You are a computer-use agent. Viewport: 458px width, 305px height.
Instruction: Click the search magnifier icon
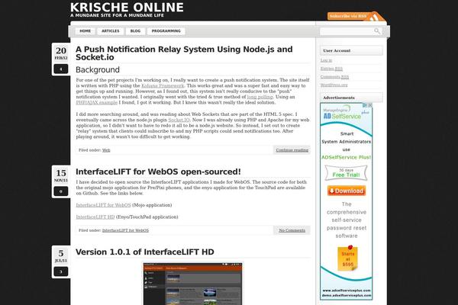coord(377,31)
